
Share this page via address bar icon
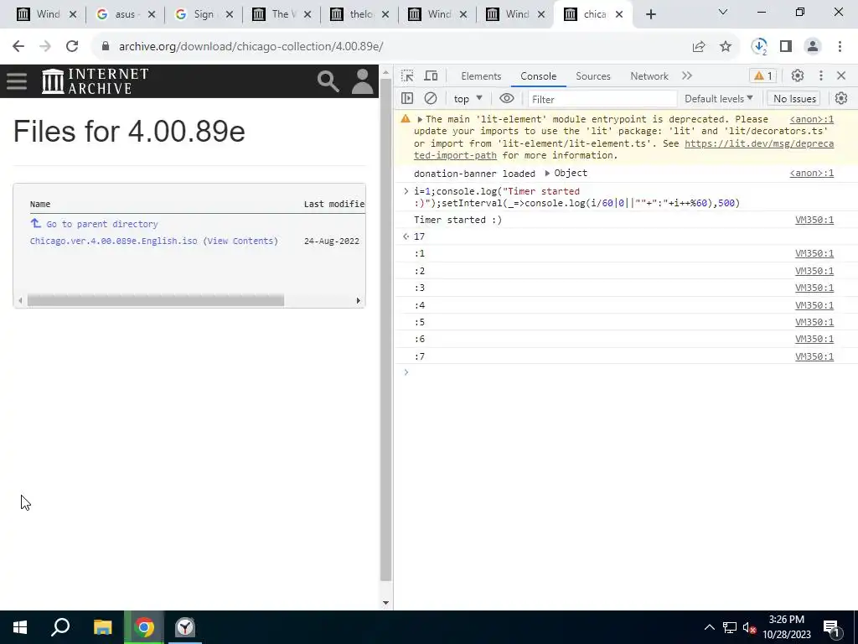click(699, 47)
